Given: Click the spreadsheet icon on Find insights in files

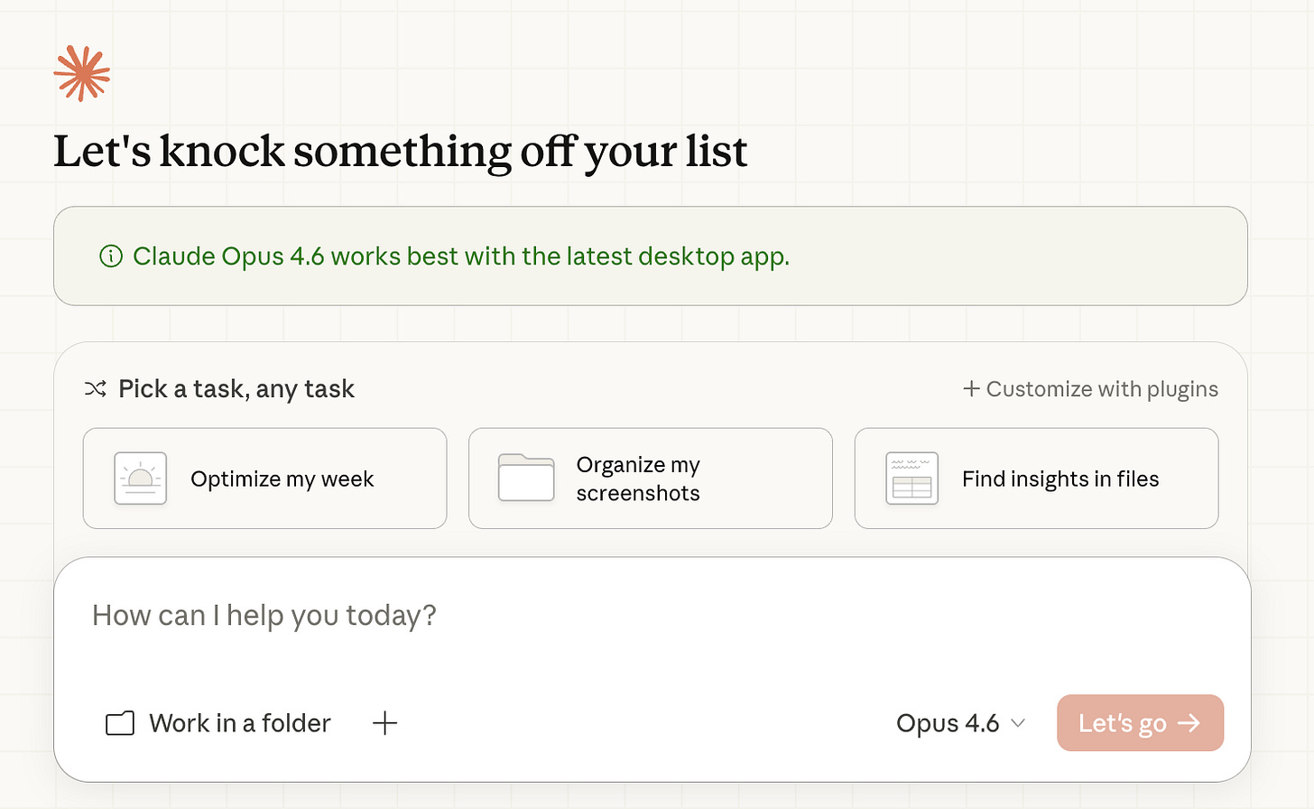Looking at the screenshot, I should click(912, 479).
